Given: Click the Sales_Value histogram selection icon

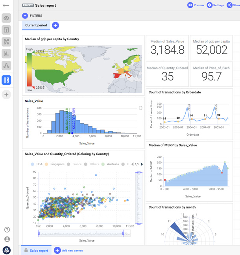Looking at the screenshot, I should coord(140,108).
